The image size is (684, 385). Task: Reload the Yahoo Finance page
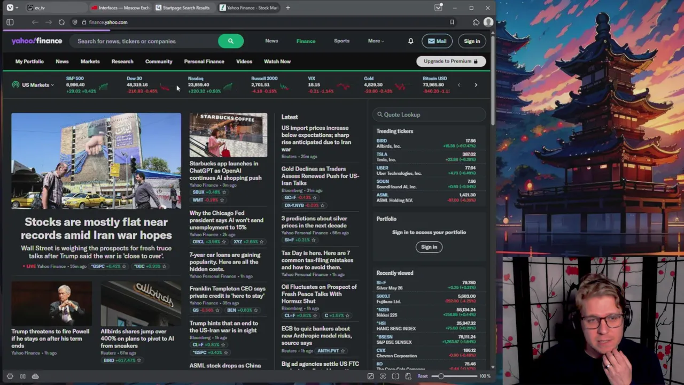61,22
